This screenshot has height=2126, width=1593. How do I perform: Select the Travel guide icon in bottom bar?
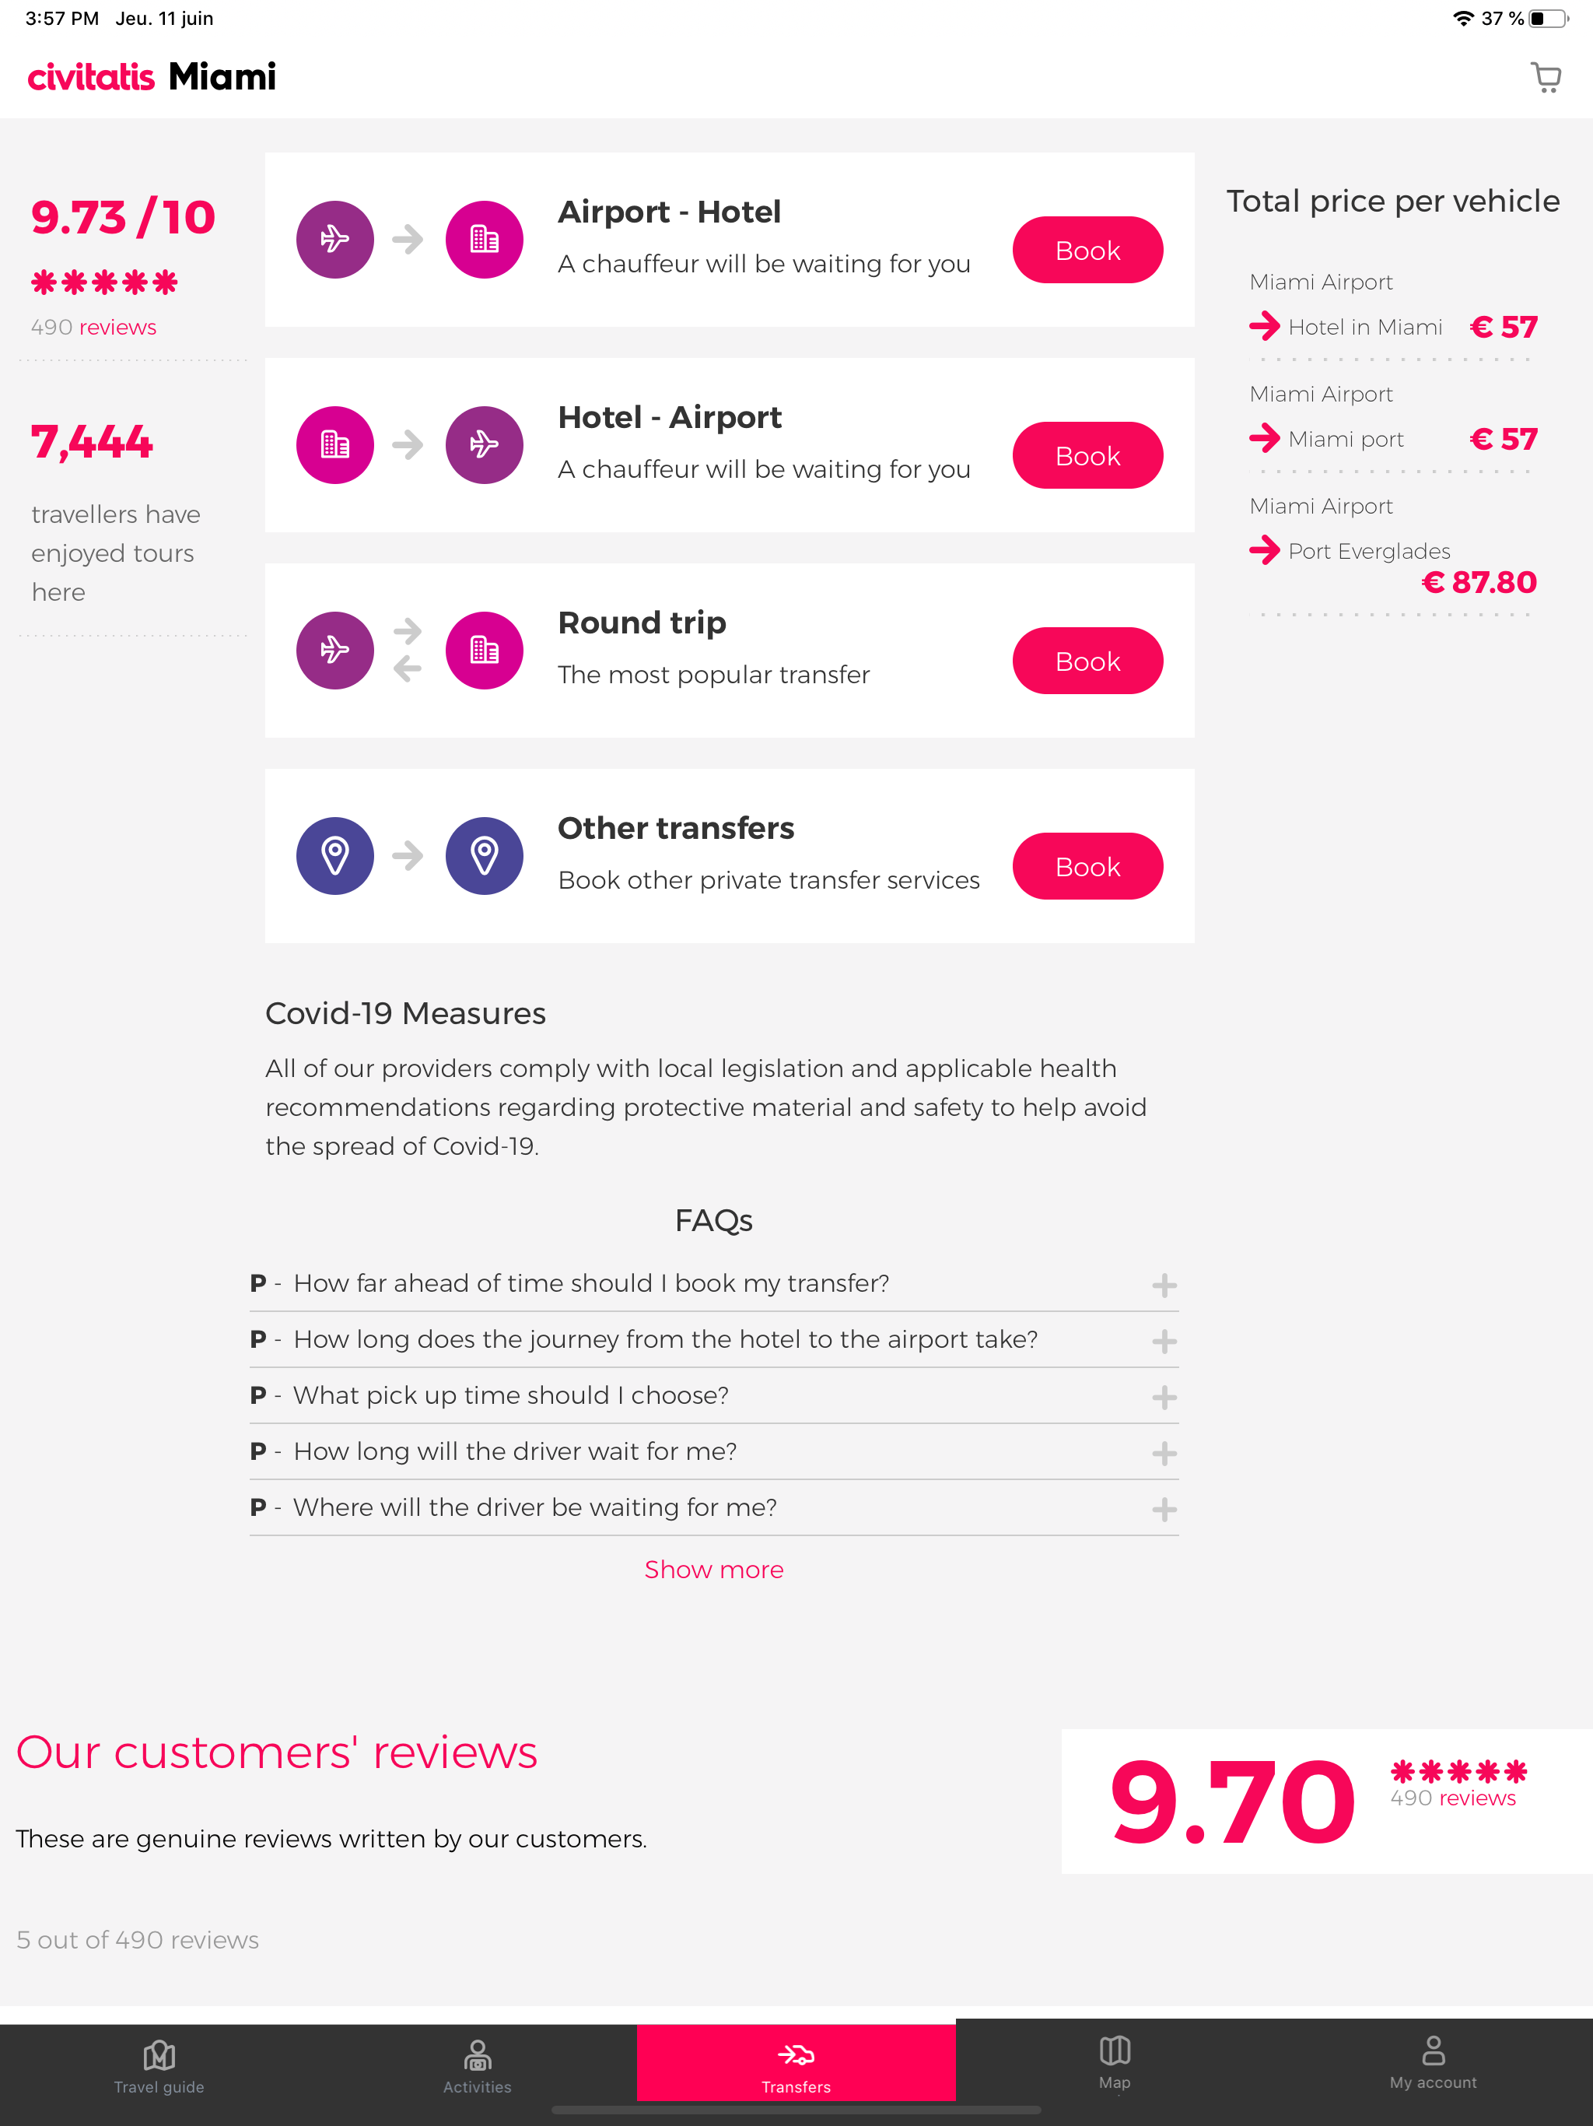(x=159, y=2057)
